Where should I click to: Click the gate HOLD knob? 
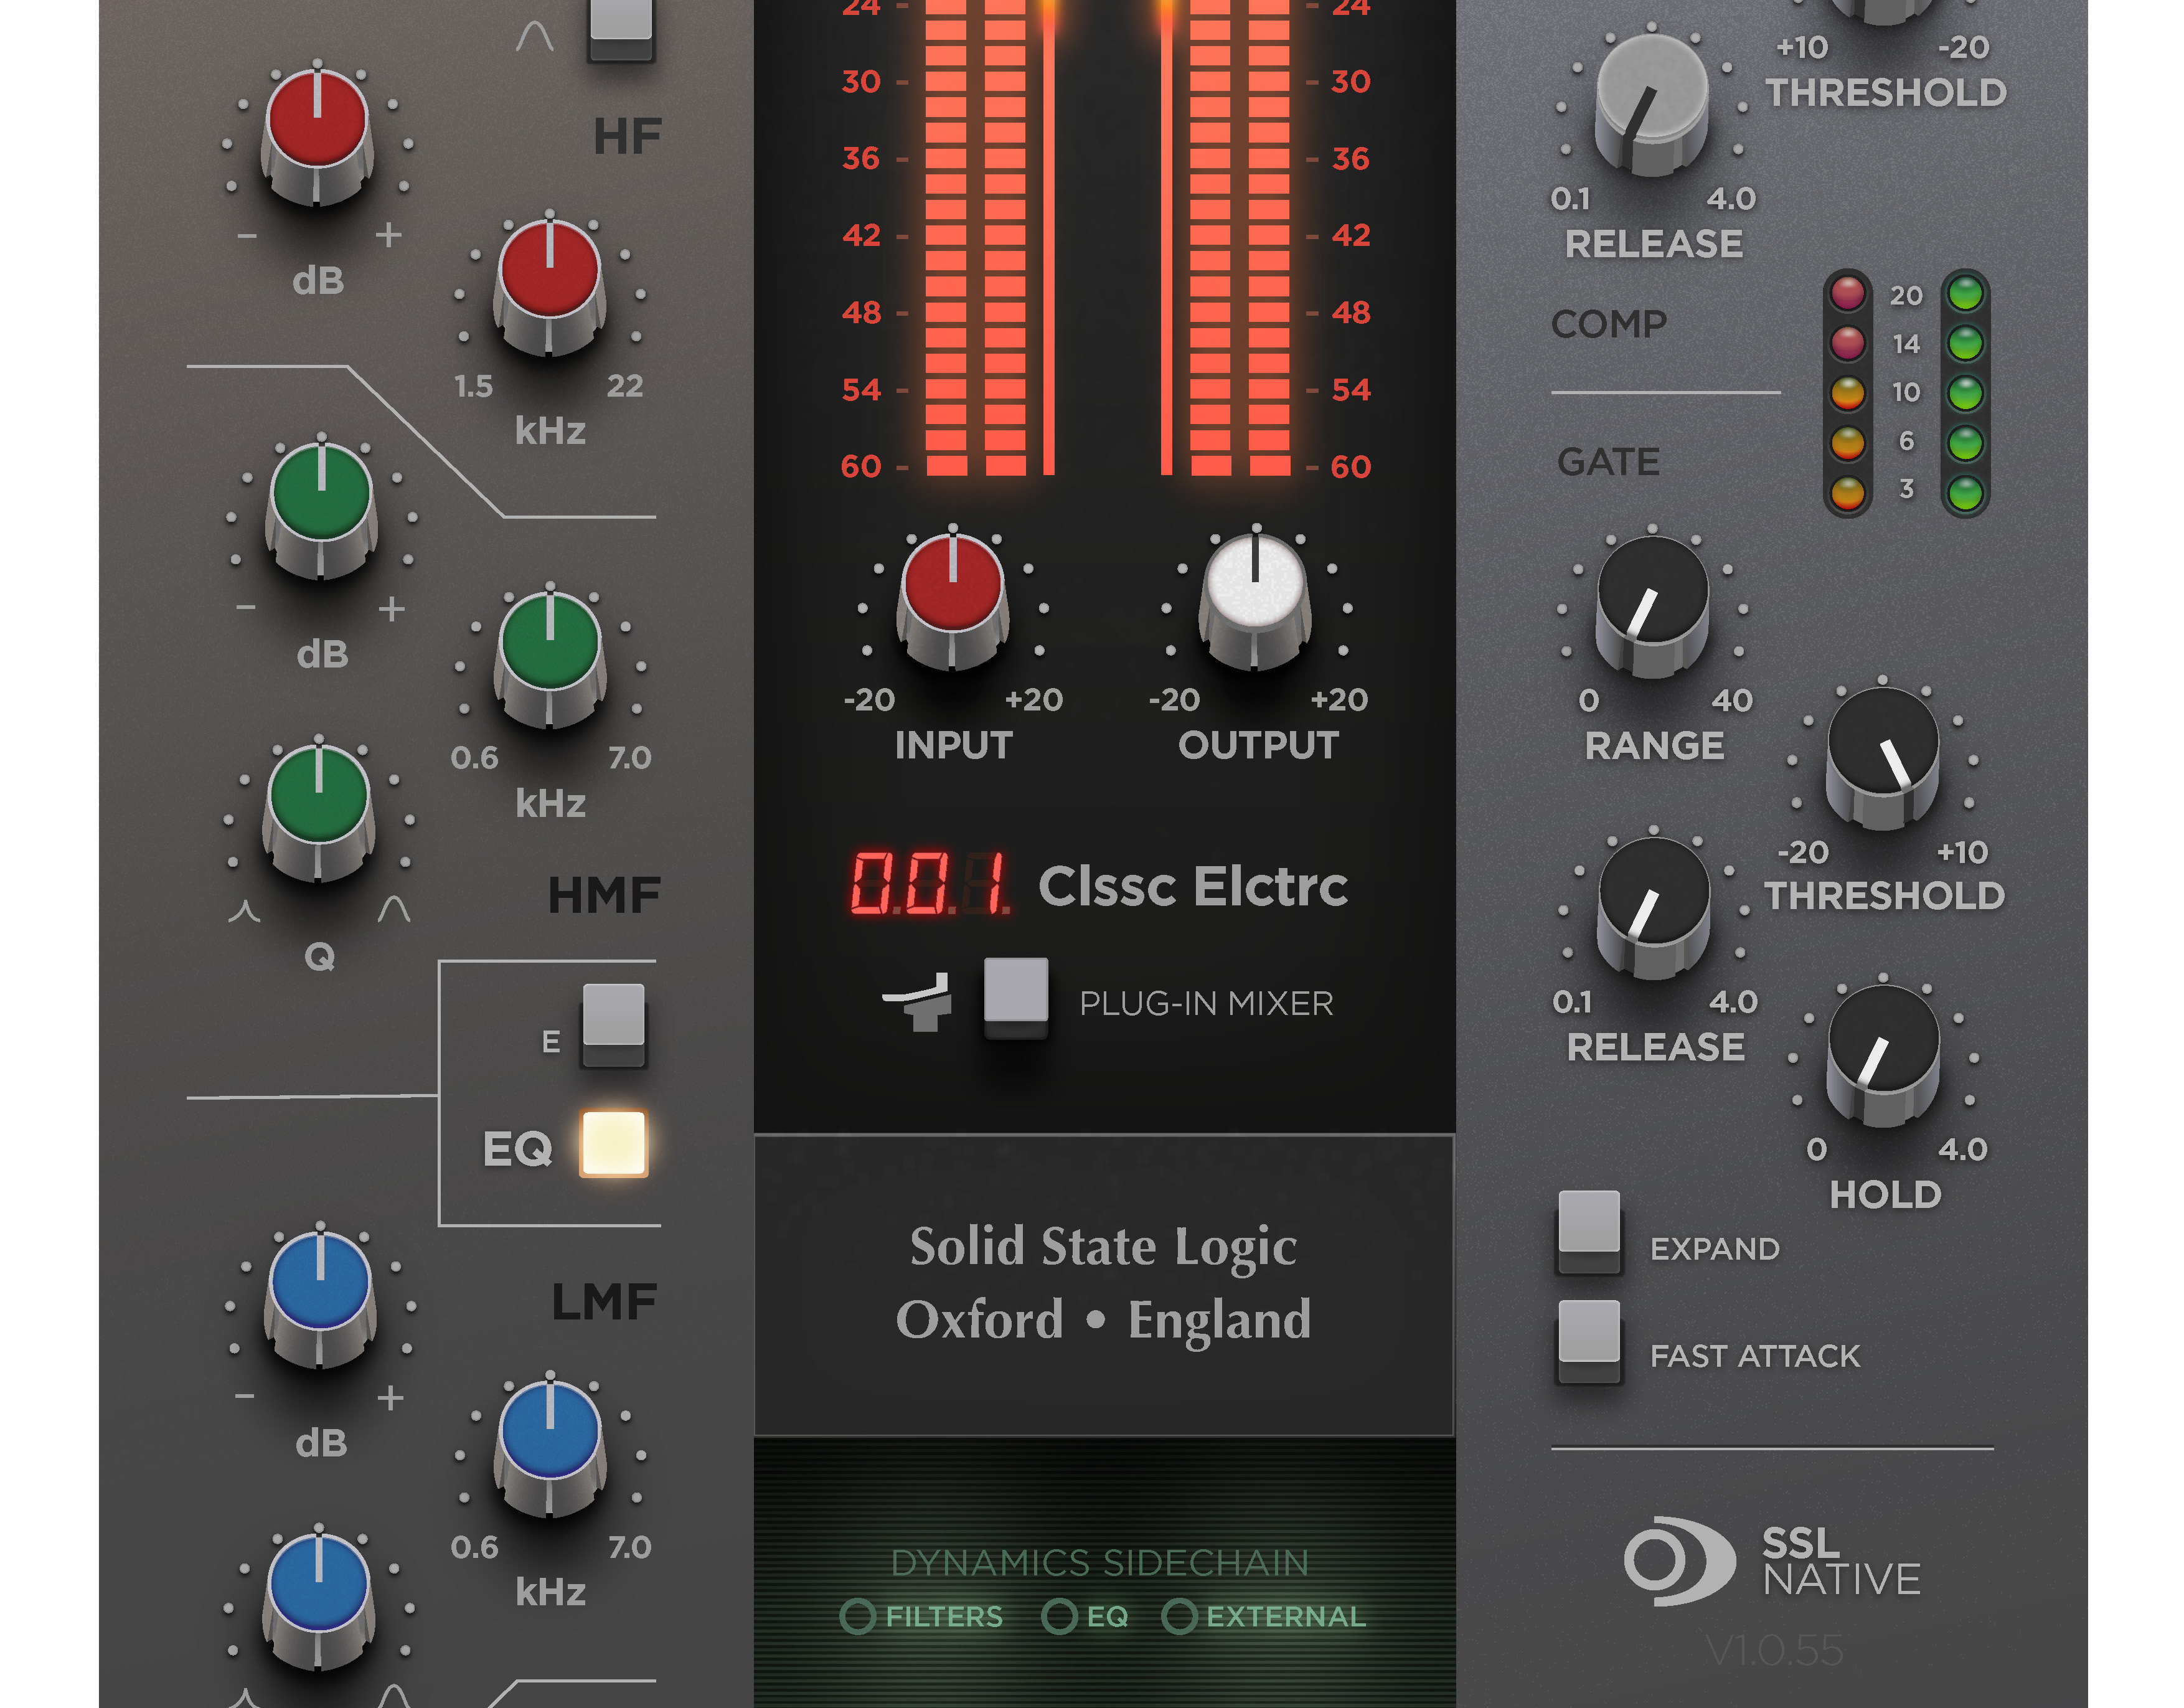1883,1055
